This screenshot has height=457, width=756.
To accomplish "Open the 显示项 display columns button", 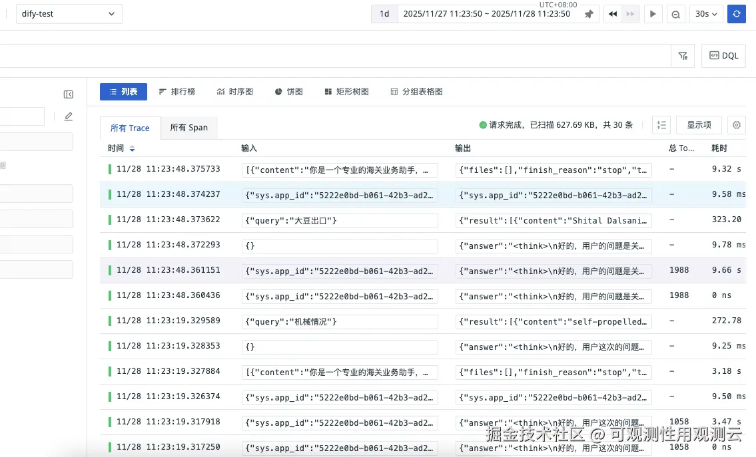I will click(699, 125).
